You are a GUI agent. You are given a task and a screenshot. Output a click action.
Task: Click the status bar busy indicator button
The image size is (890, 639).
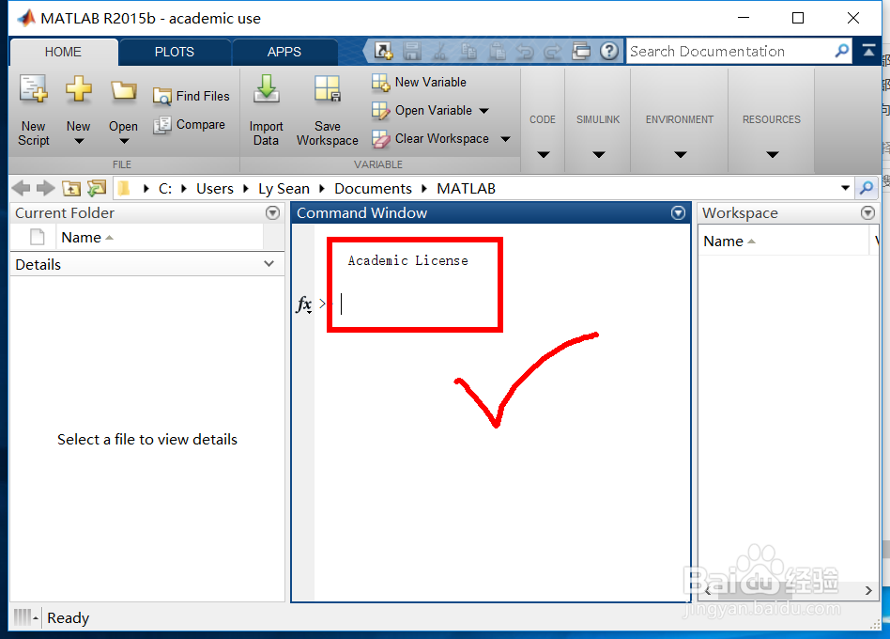point(26,617)
